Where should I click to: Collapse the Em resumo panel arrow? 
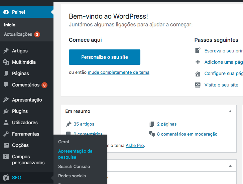pyautogui.click(x=230, y=111)
